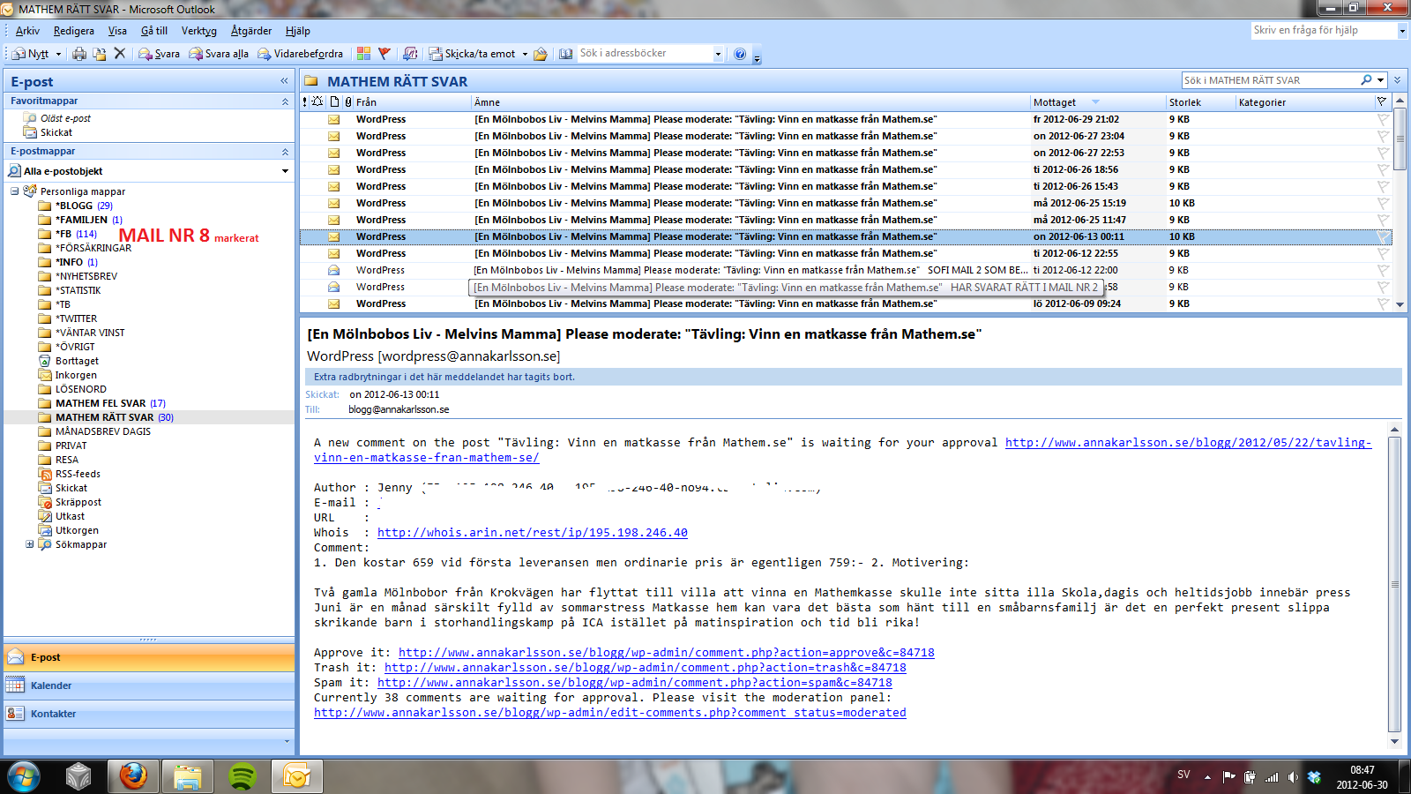This screenshot has height=794, width=1411.
Task: Open the *BLOGG folder
Action: [74, 206]
